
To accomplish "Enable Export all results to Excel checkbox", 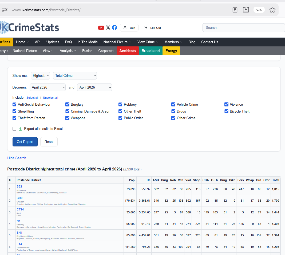I will 14,129.
